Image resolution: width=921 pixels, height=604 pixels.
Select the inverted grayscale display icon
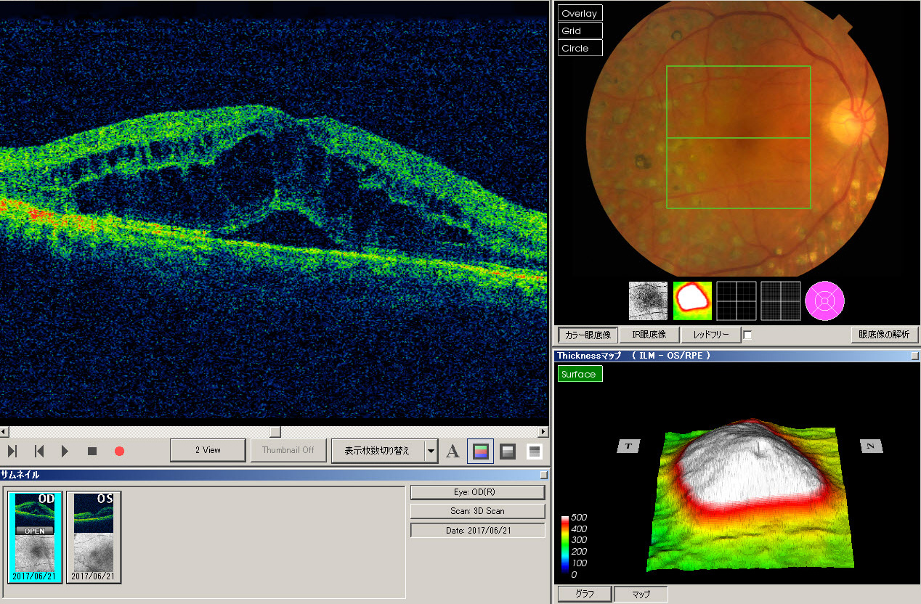click(x=534, y=451)
